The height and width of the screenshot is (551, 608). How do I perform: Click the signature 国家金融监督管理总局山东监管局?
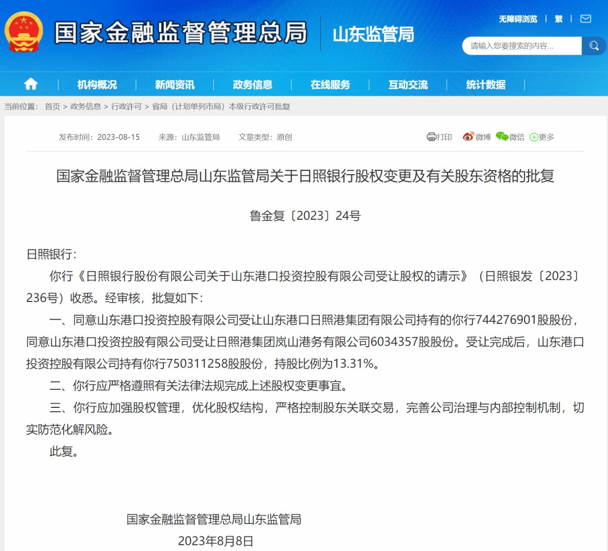click(214, 519)
